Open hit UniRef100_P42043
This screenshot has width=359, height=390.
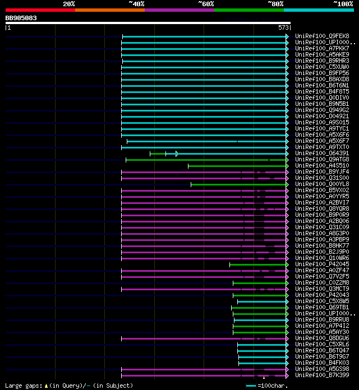[322, 295]
